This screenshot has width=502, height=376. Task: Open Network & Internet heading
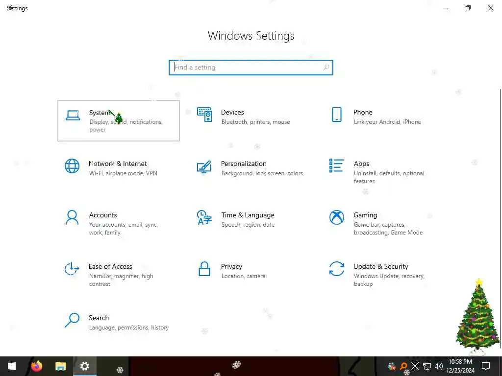pos(118,164)
